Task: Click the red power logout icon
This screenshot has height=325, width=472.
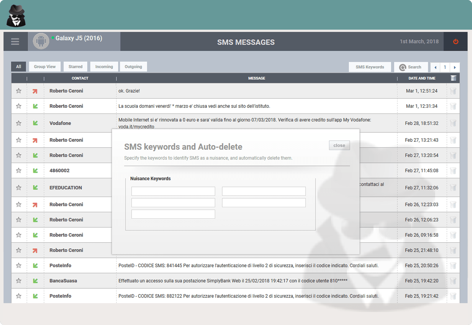Action: point(456,42)
